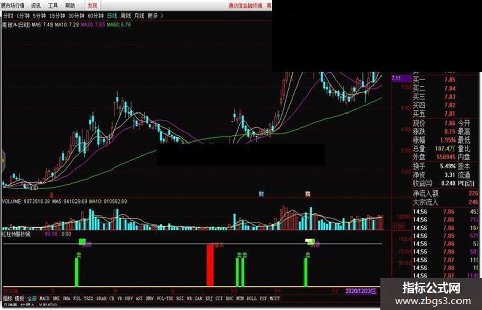Click the VOLUME: 1073516.38 label
The height and width of the screenshot is (310, 482).
tap(26, 202)
